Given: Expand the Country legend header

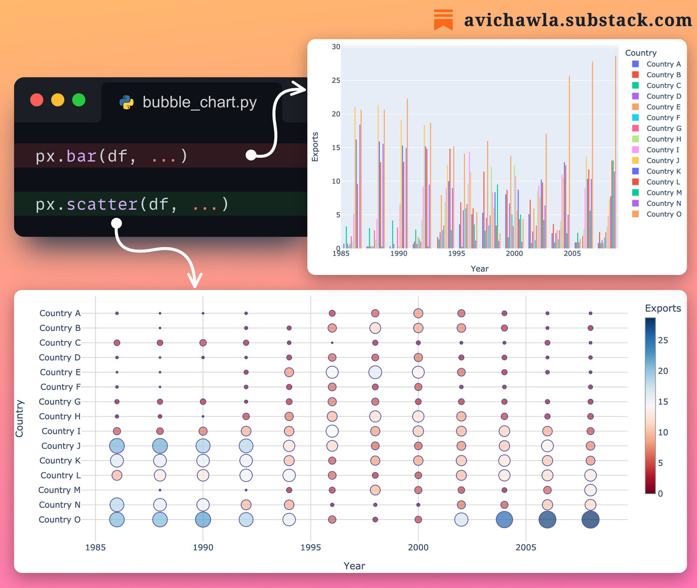Looking at the screenshot, I should pos(641,52).
